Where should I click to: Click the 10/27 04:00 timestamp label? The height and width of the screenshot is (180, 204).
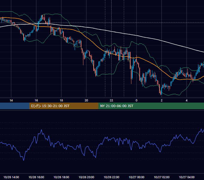(x=187, y=177)
